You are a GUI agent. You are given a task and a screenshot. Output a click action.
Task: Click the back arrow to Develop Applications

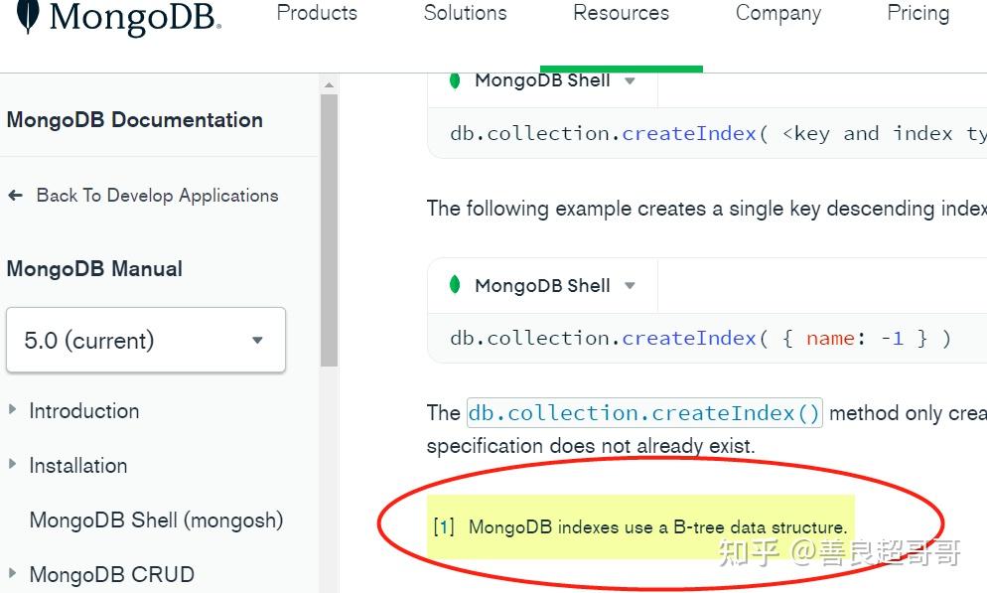tap(16, 196)
